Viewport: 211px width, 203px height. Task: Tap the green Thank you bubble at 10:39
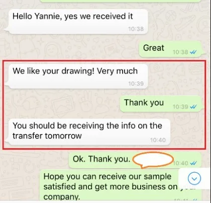coord(162,104)
